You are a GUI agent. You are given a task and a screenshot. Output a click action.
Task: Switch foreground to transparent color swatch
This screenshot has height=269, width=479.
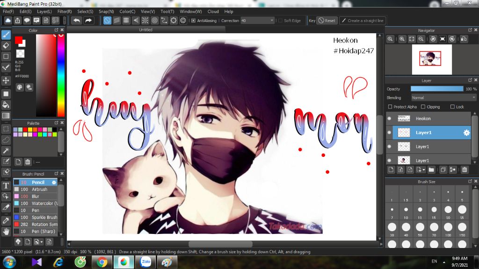pos(21,54)
